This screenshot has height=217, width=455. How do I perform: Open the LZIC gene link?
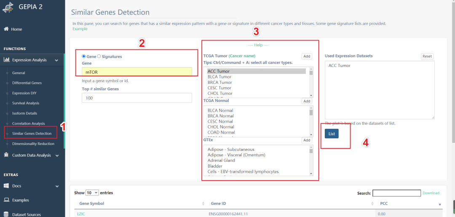(81, 214)
